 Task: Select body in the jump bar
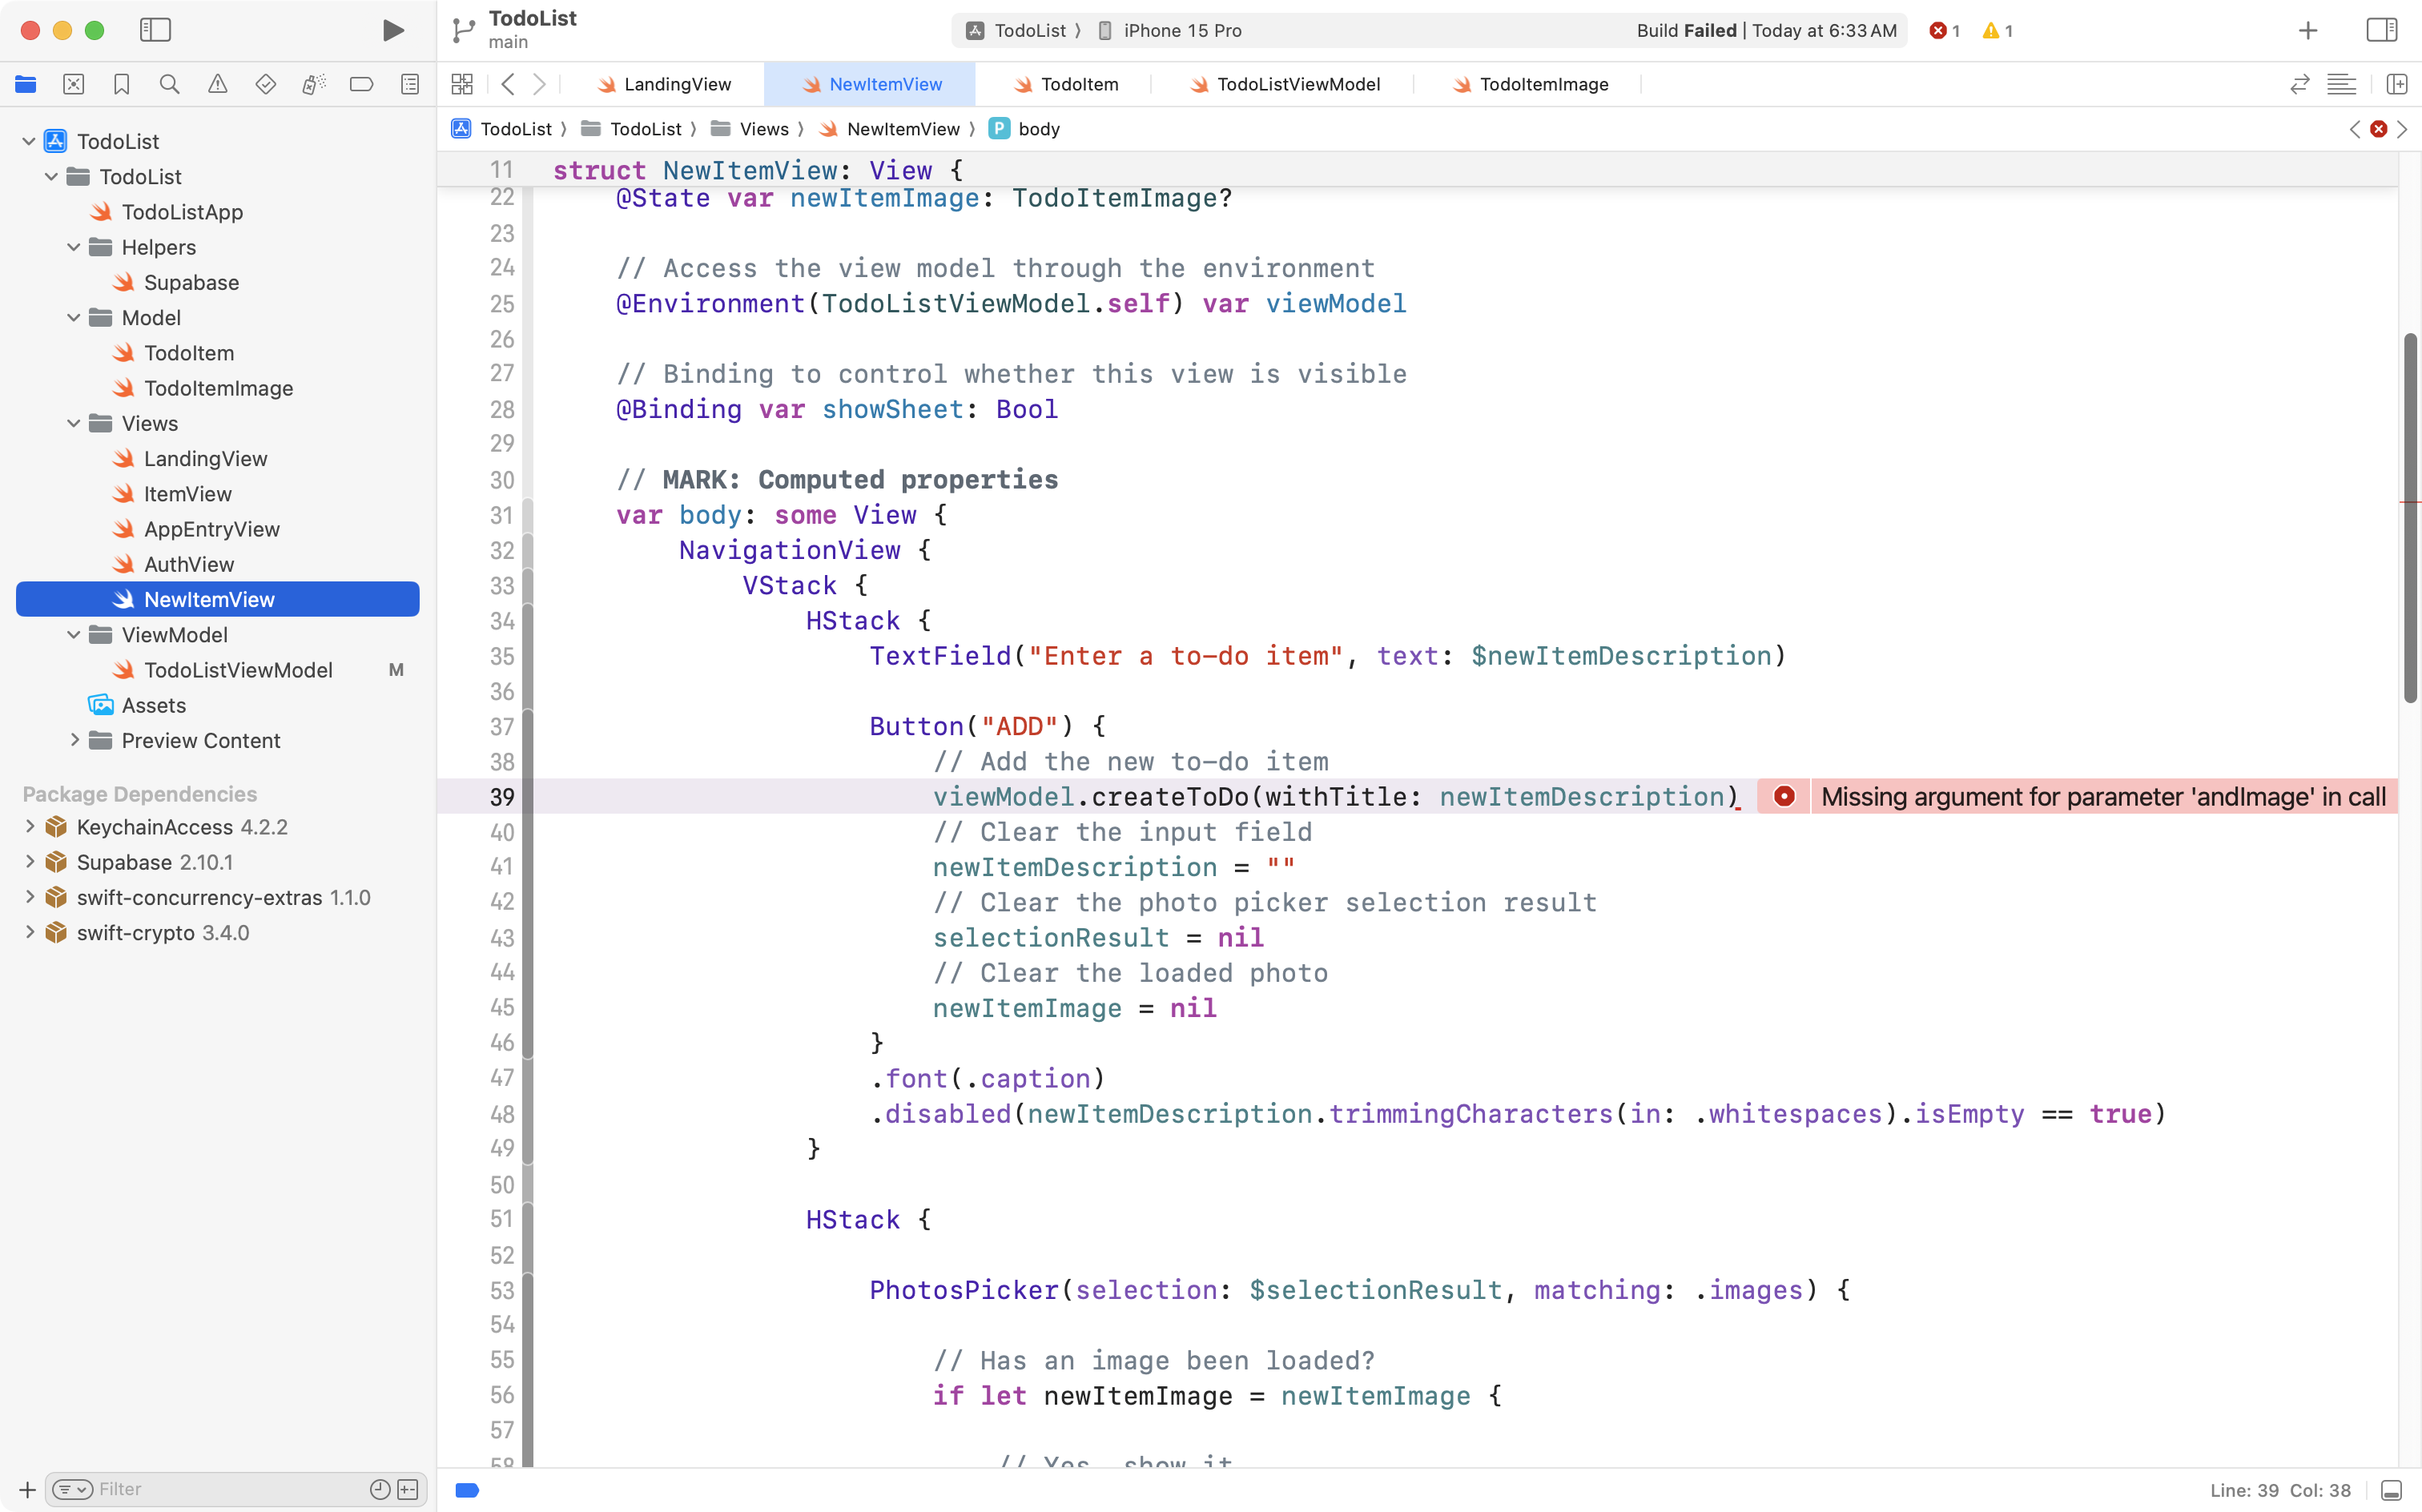pos(1039,128)
